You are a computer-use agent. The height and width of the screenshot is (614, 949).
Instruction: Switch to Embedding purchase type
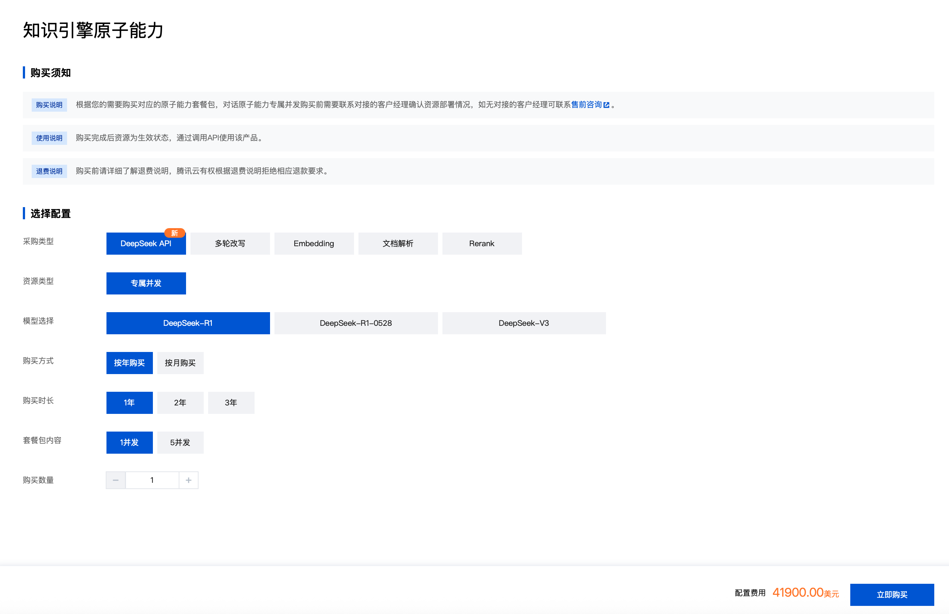(x=314, y=244)
